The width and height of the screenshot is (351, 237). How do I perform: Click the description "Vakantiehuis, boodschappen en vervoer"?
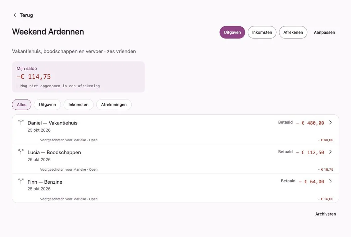coord(57,51)
